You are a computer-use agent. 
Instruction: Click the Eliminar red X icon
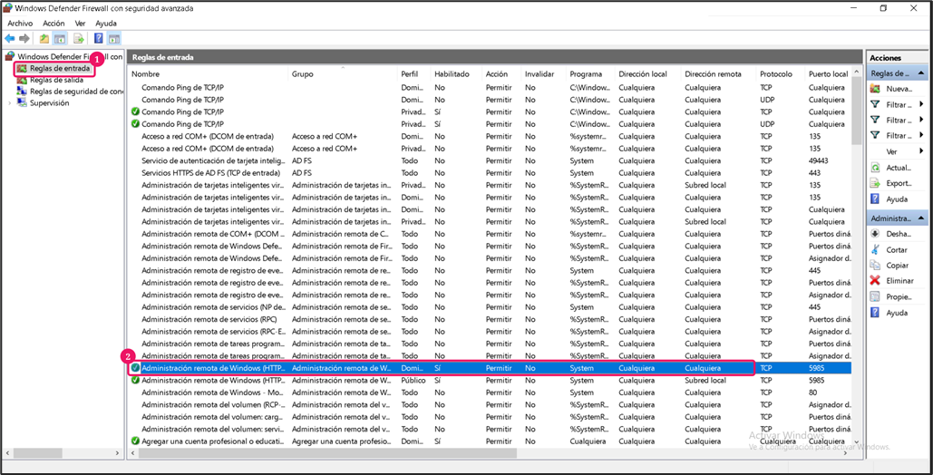[875, 280]
